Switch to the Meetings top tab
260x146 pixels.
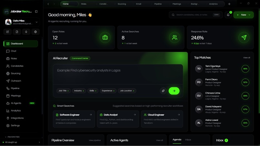(x=177, y=4)
